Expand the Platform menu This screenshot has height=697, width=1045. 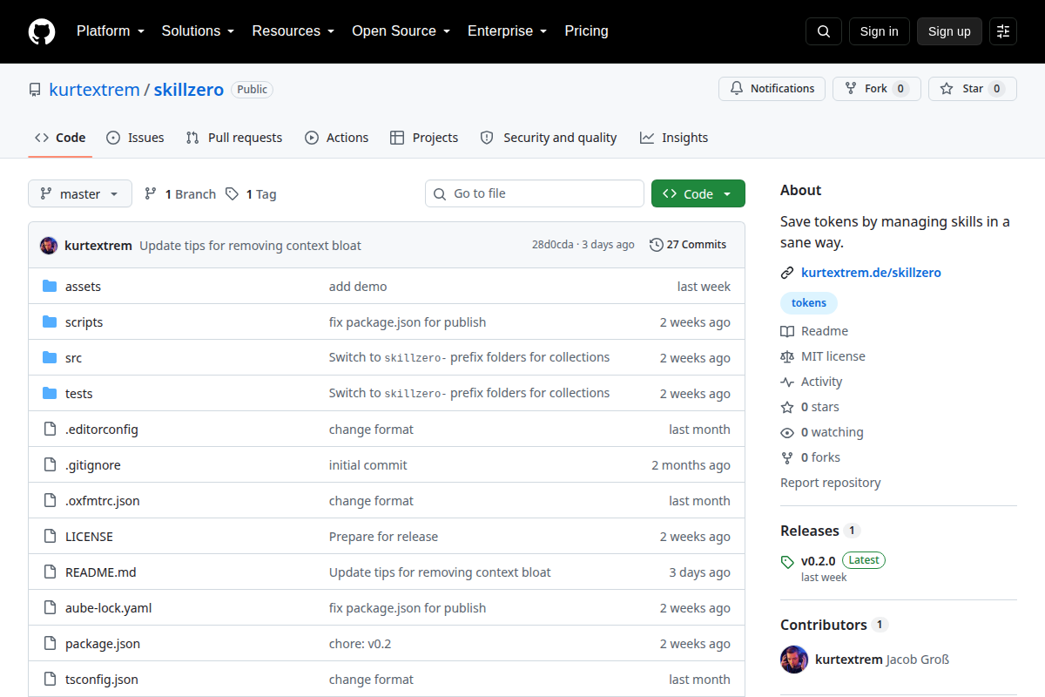pyautogui.click(x=110, y=31)
